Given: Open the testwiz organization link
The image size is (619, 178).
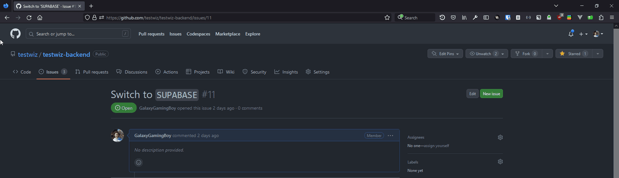Looking at the screenshot, I should pos(28,54).
